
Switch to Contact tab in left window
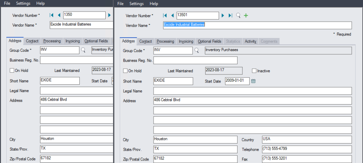(32, 41)
